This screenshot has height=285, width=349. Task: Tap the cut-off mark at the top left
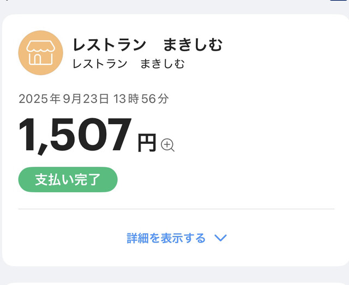click(7, 1)
